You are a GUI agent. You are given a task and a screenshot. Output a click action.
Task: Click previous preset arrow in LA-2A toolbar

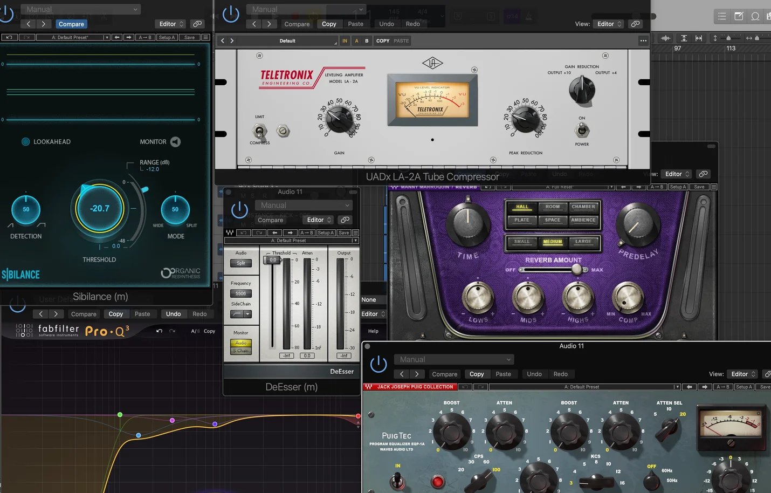tap(223, 40)
